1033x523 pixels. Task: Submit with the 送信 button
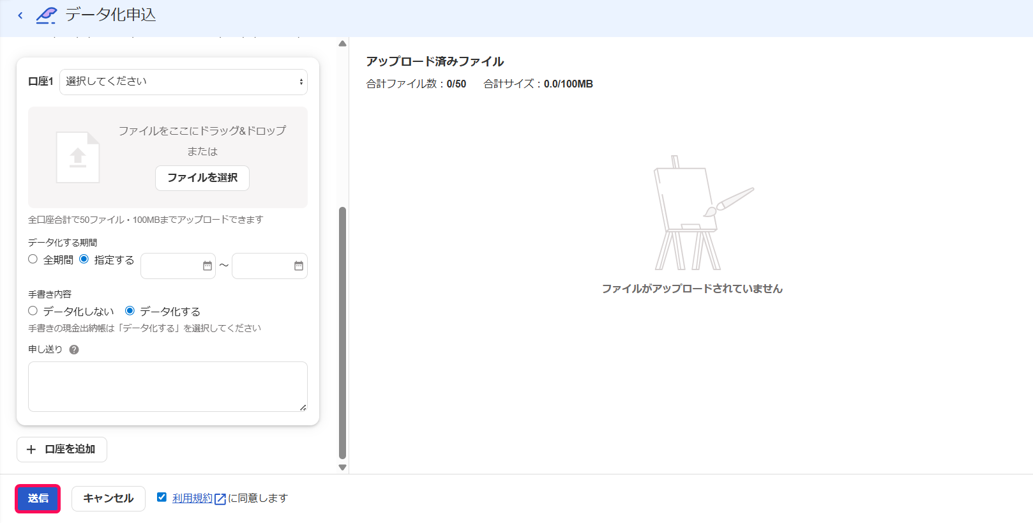38,499
